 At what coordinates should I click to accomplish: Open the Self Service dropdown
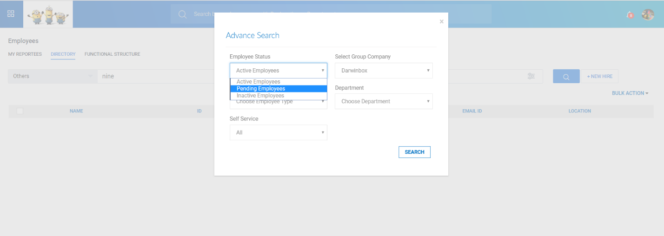[279, 132]
